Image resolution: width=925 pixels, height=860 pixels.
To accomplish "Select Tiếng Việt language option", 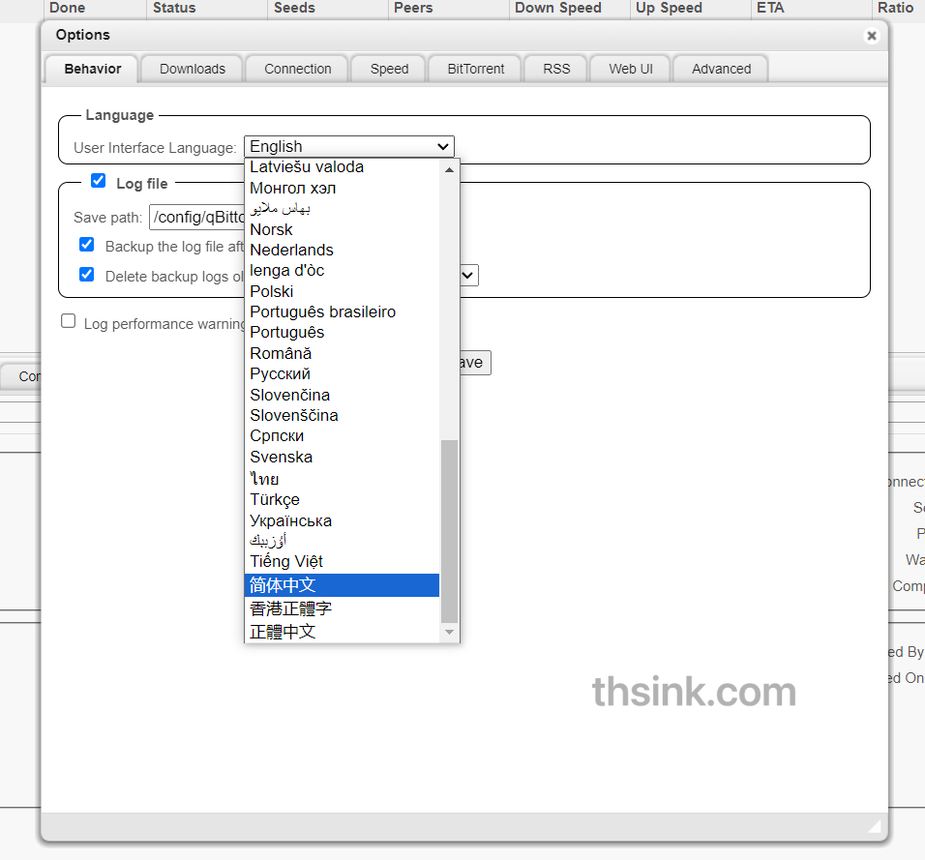I will (342, 561).
